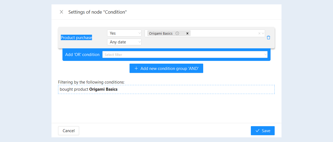This screenshot has height=142, width=333.
Task: Cancel the condition settings
Action: [x=68, y=131]
